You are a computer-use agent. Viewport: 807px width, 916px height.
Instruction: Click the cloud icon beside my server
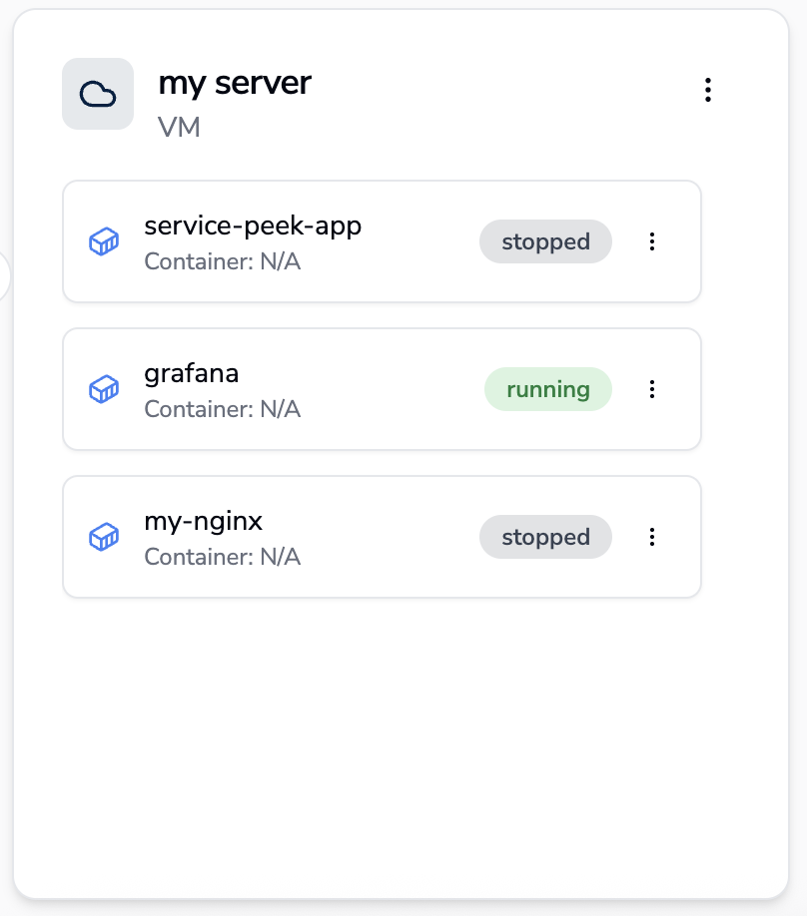pos(98,94)
